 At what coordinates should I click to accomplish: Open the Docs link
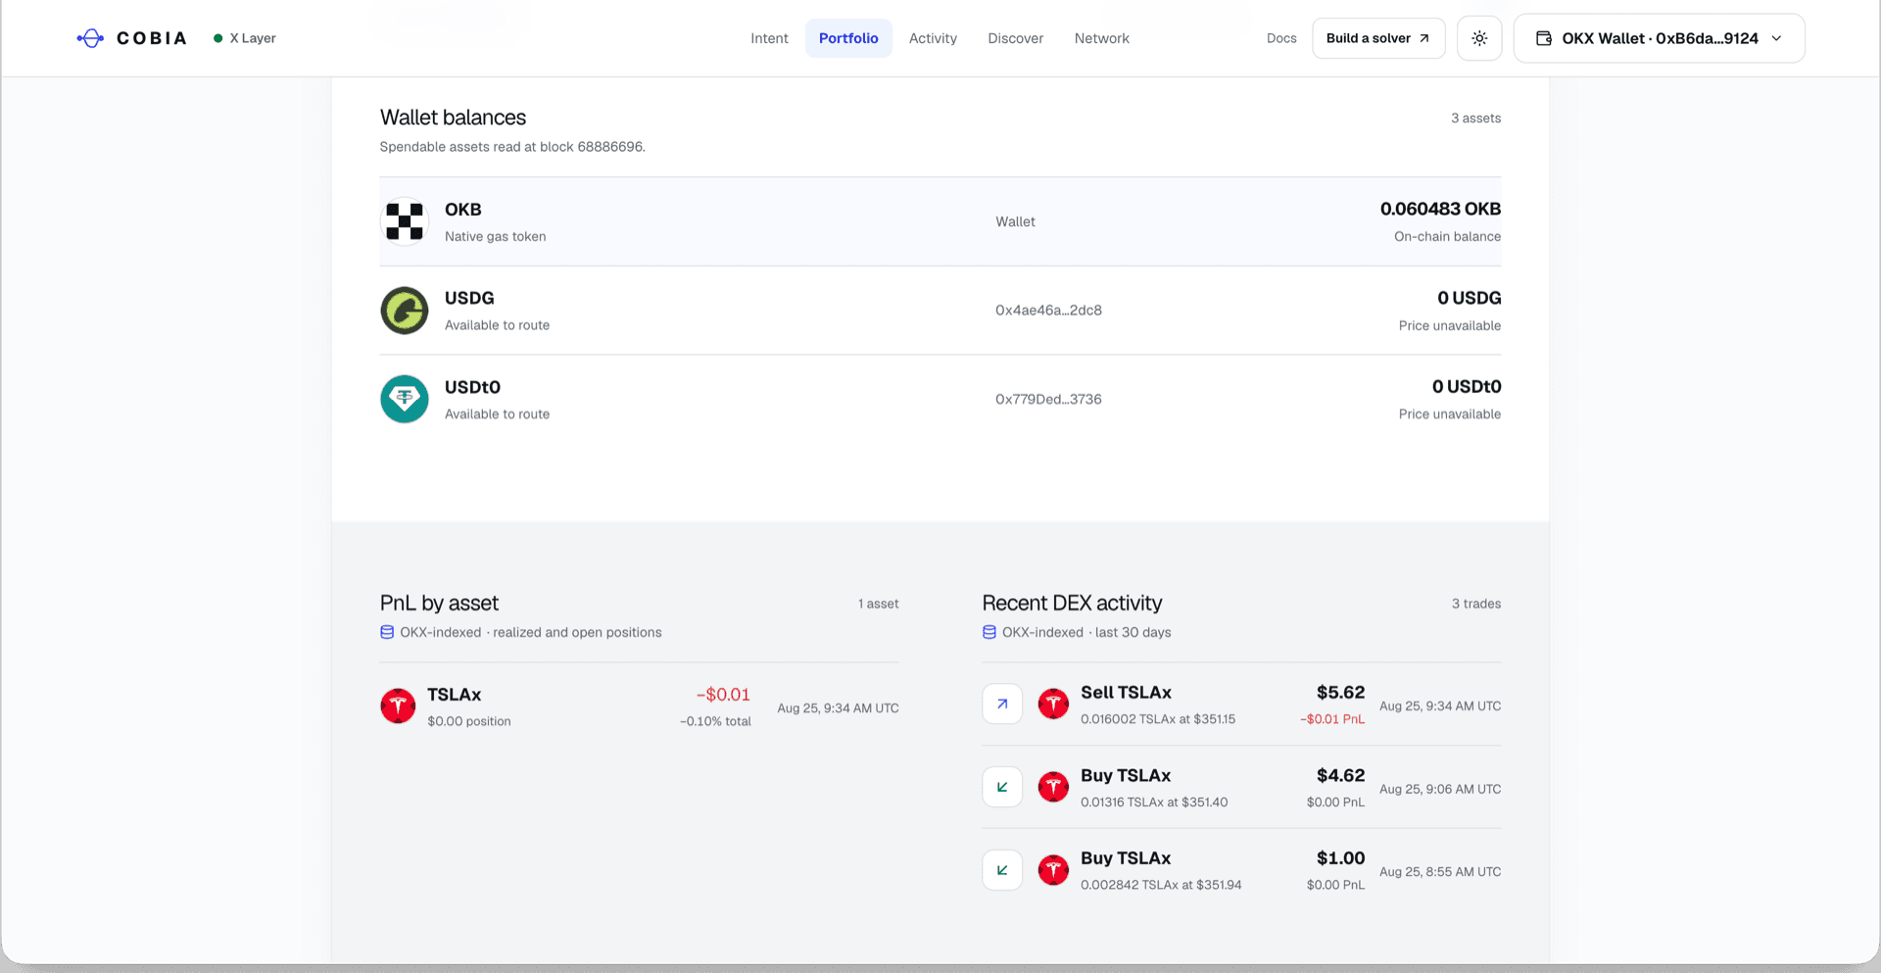click(x=1281, y=38)
